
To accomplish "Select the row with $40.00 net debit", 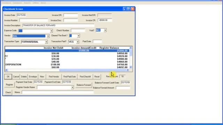I will pos(67,62).
